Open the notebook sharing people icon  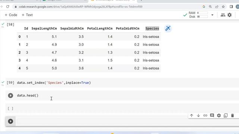pos(223,15)
